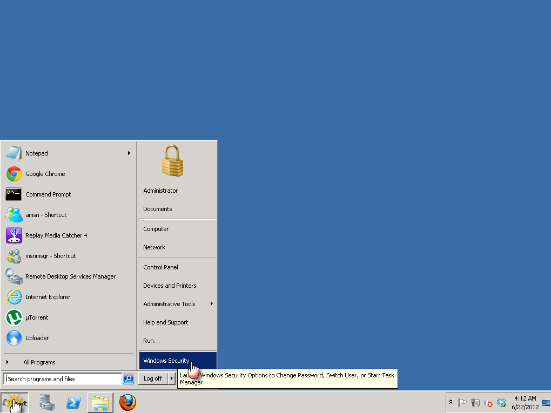The width and height of the screenshot is (551, 413).
Task: Expand All Programs list
Action: click(39, 362)
